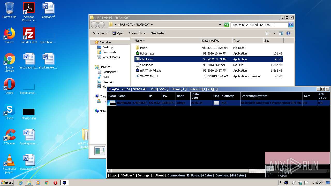Refresh the Explorer folder view
331x186 pixels.
click(227, 25)
